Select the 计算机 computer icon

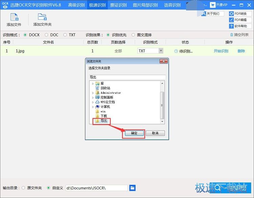(97, 107)
